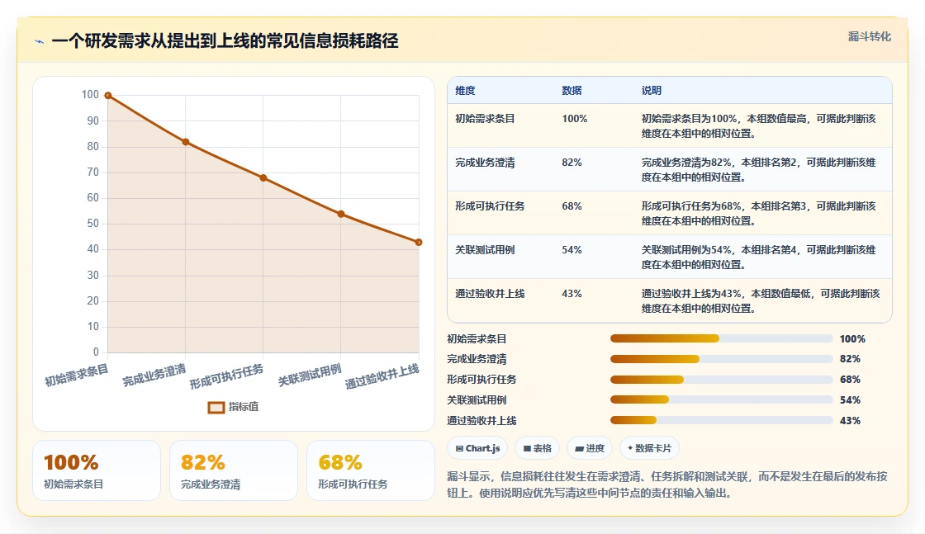925x534 pixels.
Task: Open the 82% 完成业务澄清 stat card
Action: 234,470
